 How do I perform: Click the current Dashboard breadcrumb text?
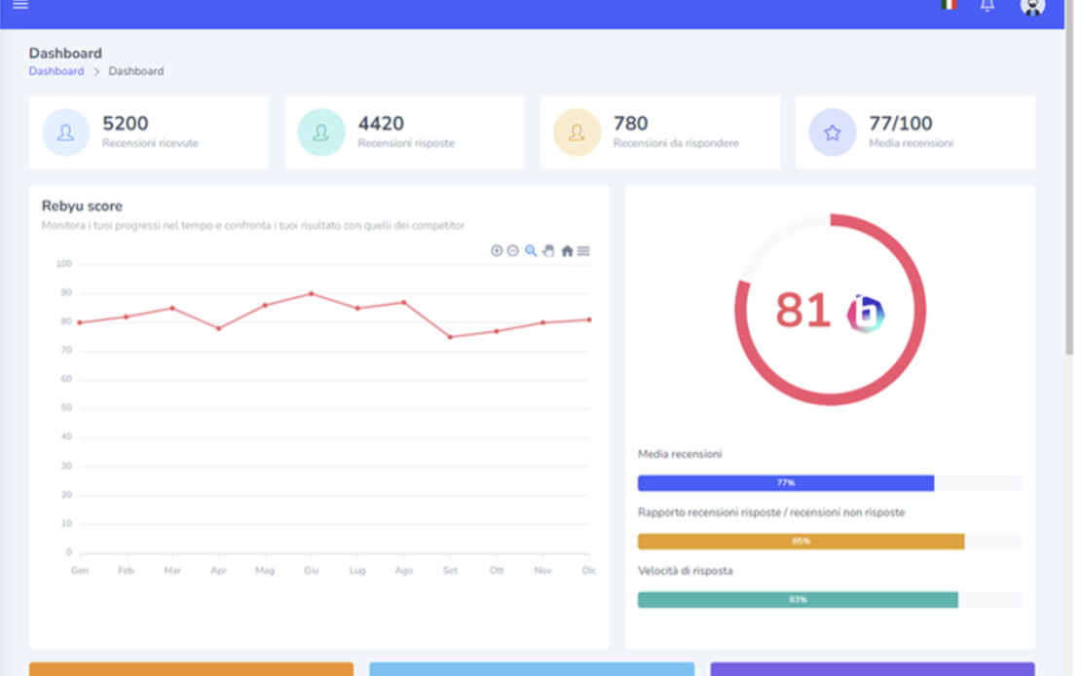(x=135, y=71)
